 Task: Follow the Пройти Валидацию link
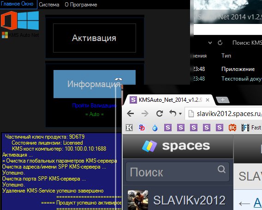tap(94, 105)
